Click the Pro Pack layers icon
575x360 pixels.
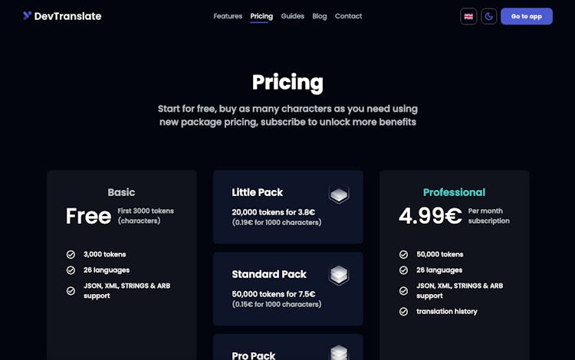click(339, 352)
